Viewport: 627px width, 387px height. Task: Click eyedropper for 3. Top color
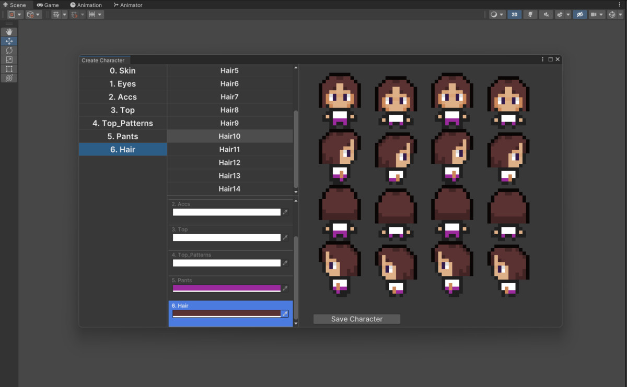tap(285, 238)
